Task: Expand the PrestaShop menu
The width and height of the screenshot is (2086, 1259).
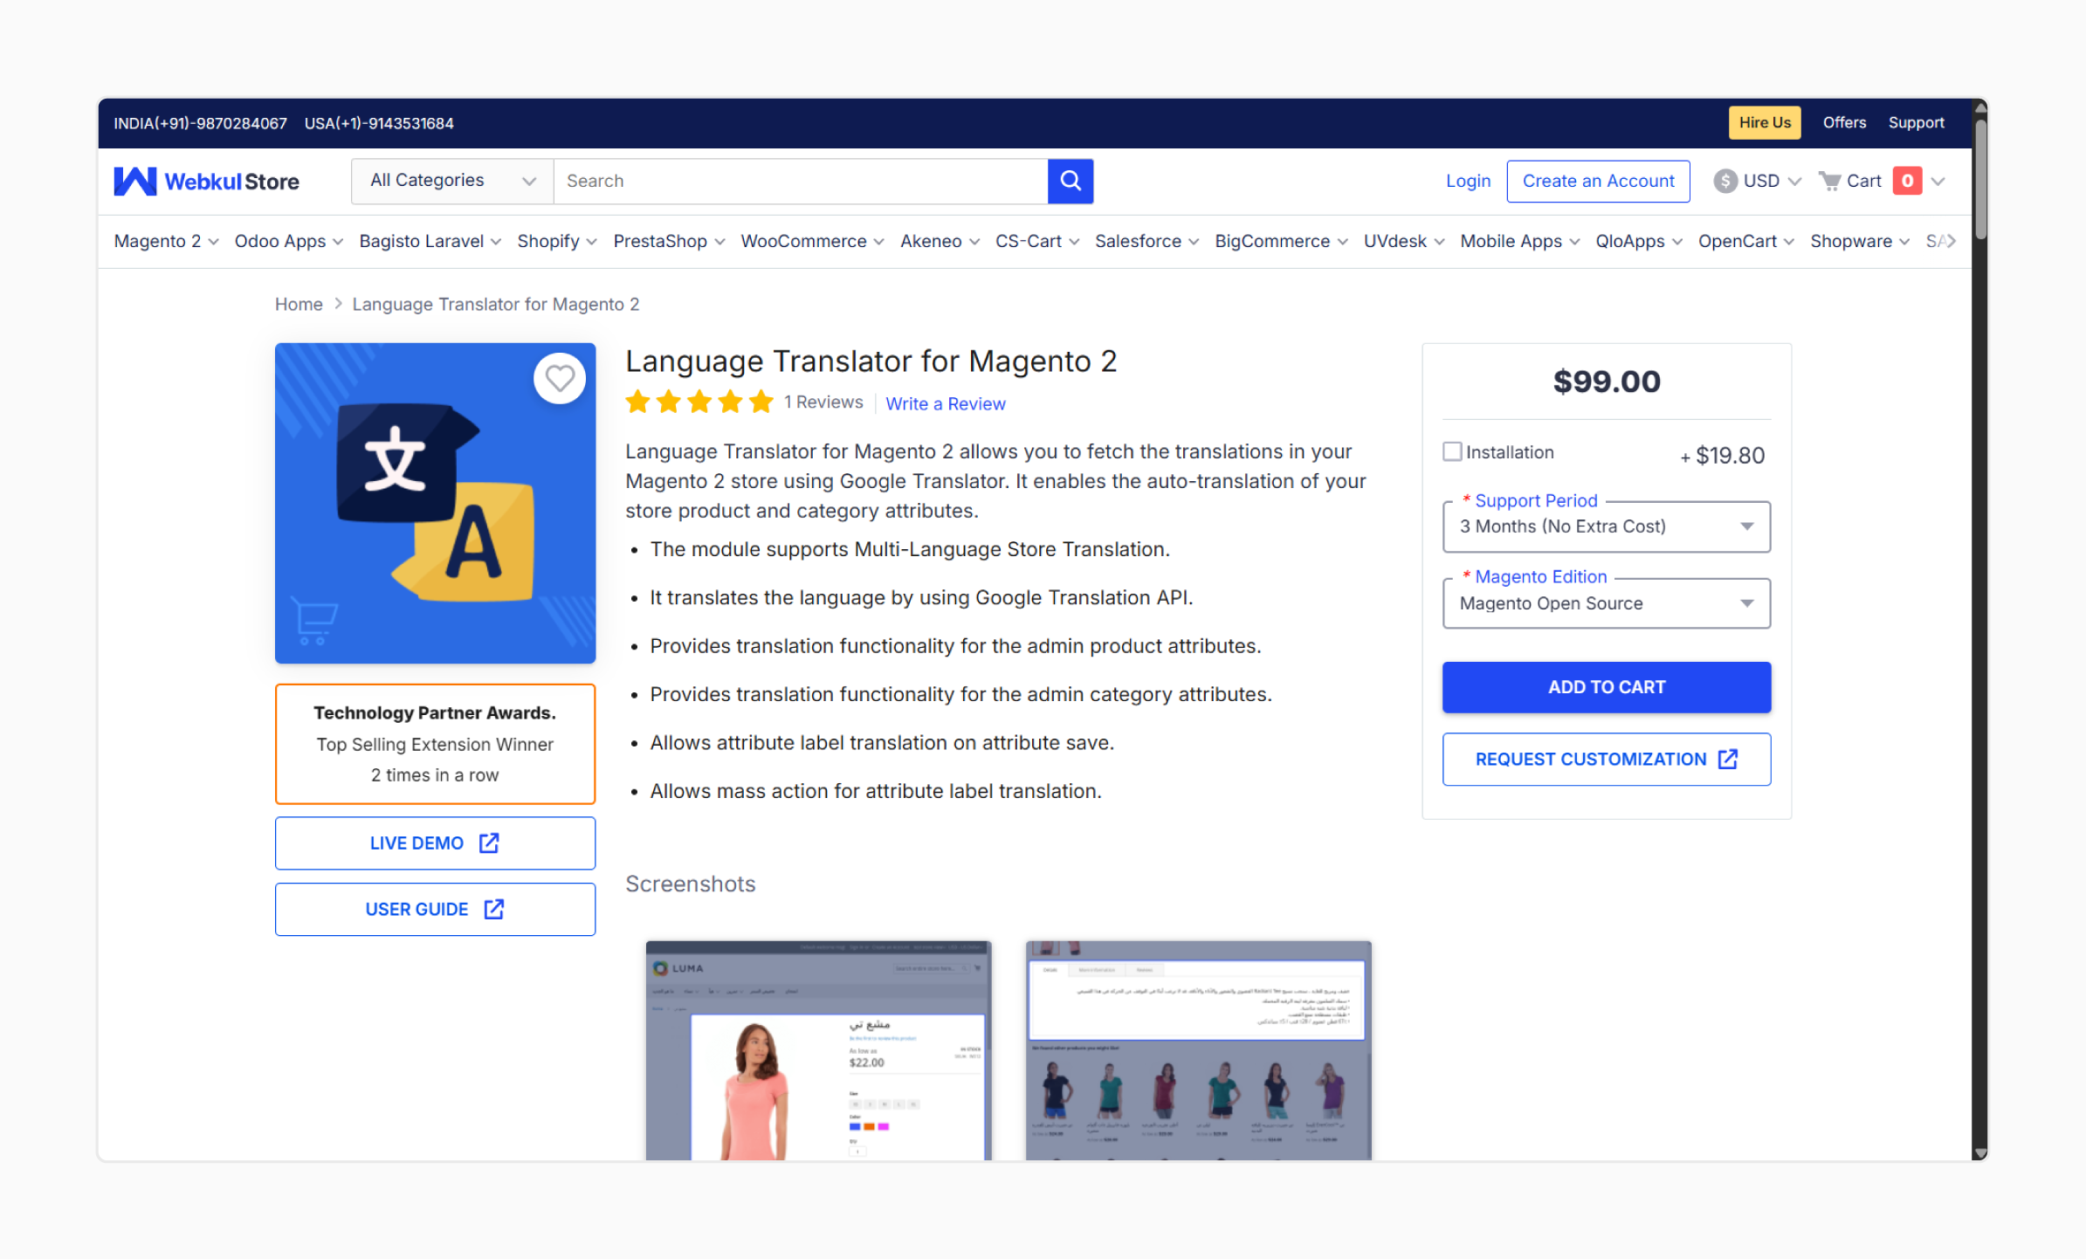Action: 668,241
